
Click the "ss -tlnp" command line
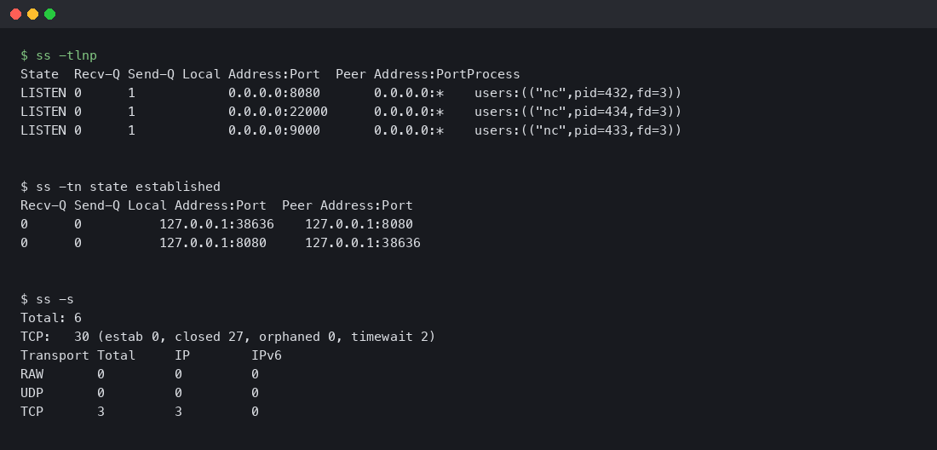pos(59,55)
